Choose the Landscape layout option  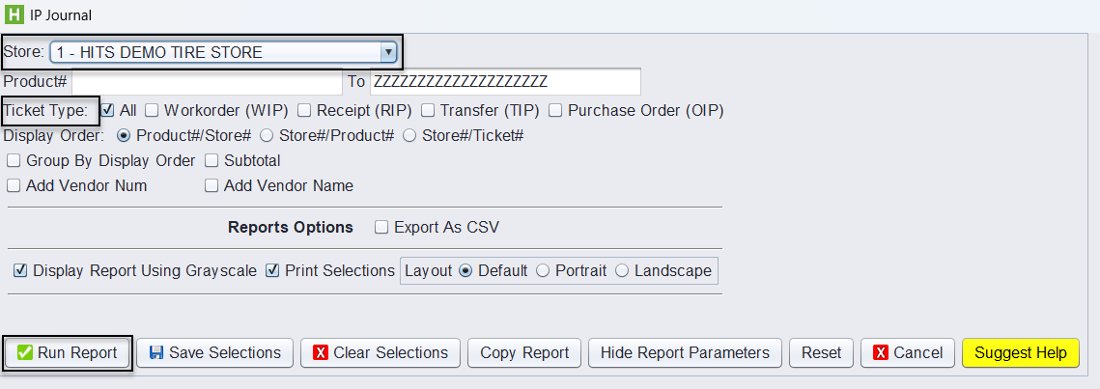(622, 271)
